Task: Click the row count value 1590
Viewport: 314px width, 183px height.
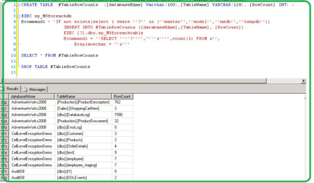Action: click(x=118, y=115)
